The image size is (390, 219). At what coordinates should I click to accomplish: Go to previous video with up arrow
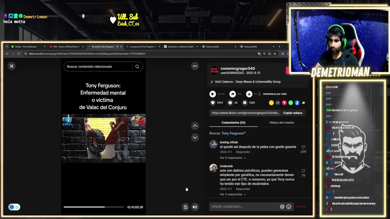[x=195, y=126]
